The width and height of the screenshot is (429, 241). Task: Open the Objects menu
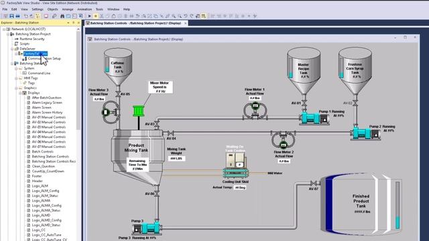pyautogui.click(x=52, y=9)
